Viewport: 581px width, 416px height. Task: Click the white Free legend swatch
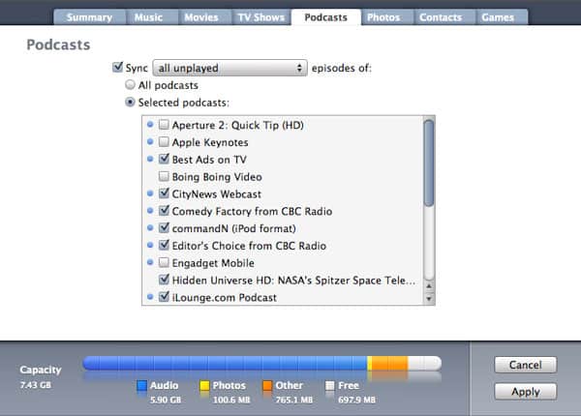tap(330, 386)
